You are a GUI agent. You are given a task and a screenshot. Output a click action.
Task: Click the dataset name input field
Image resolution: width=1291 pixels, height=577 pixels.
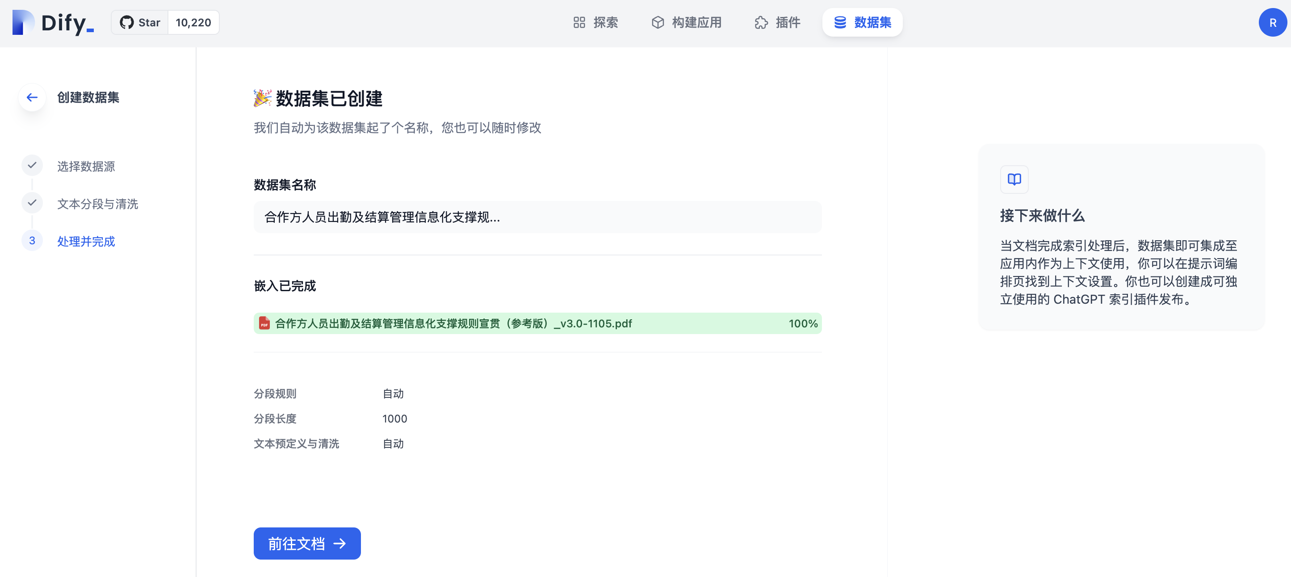coord(537,217)
